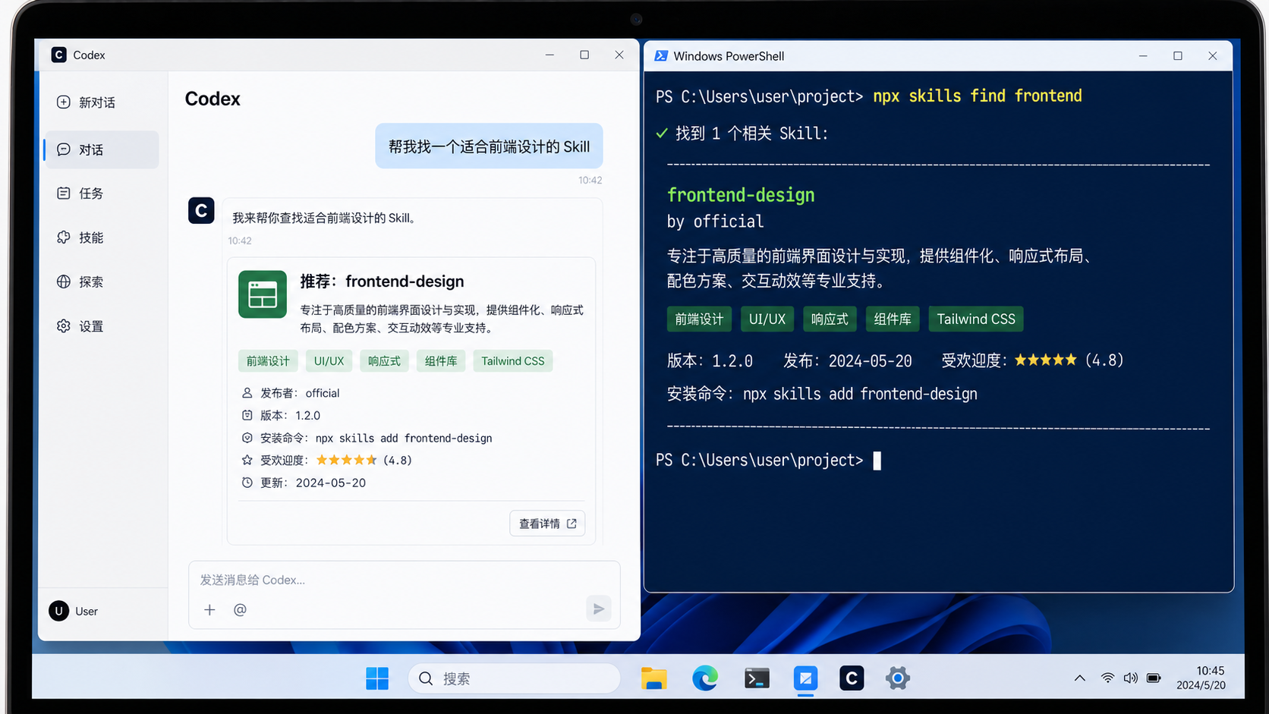Click the 组件库 tag in Codex card
The height and width of the screenshot is (714, 1269).
tap(441, 361)
